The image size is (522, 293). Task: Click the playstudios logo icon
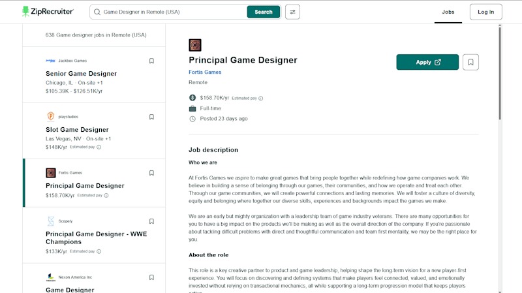click(51, 117)
